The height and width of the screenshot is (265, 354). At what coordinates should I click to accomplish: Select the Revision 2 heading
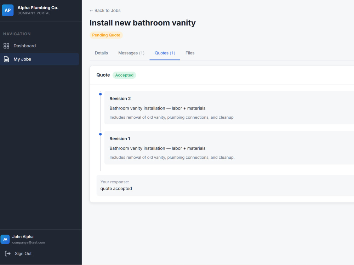point(120,99)
